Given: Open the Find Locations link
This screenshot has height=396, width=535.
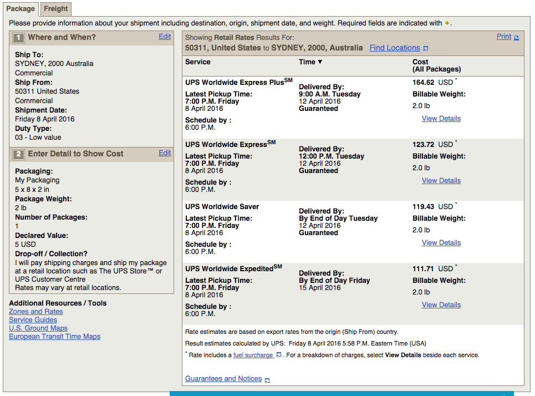Looking at the screenshot, I should point(395,48).
